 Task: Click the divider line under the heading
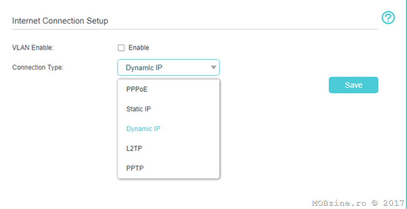click(195, 29)
